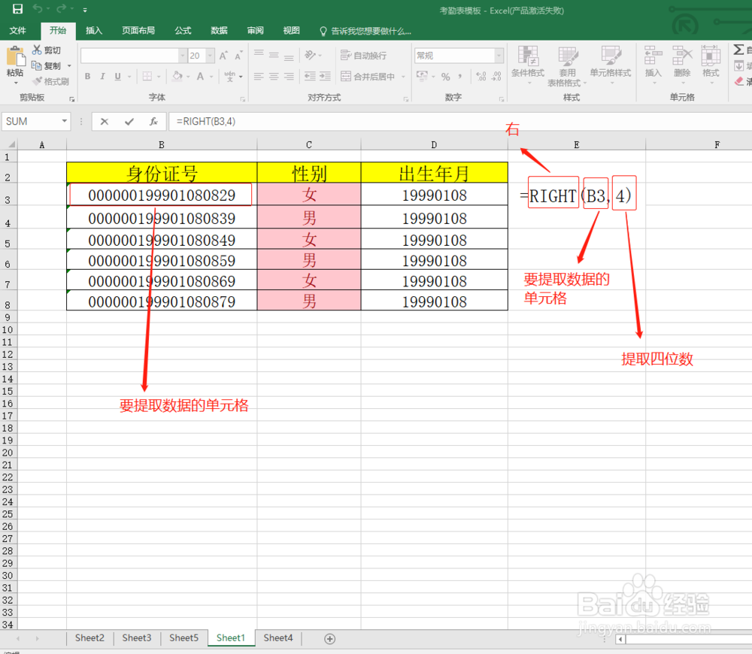
Task: Open the Name Box dropdown showing SUM
Action: click(x=64, y=121)
